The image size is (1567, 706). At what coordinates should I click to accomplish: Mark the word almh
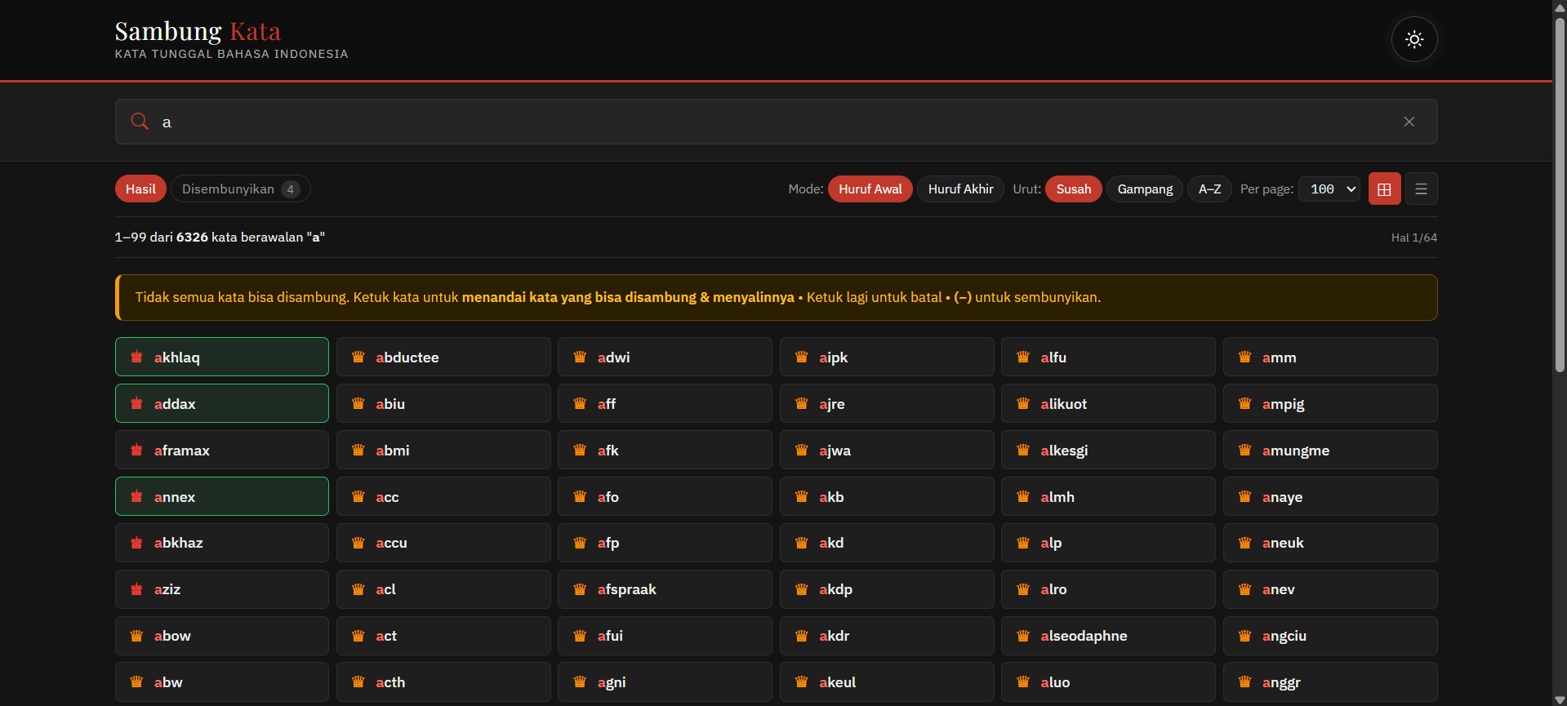(x=1108, y=496)
